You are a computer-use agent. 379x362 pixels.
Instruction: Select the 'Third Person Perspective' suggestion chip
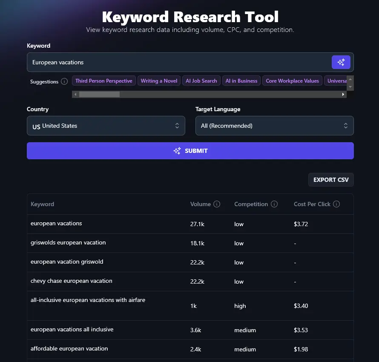point(103,80)
